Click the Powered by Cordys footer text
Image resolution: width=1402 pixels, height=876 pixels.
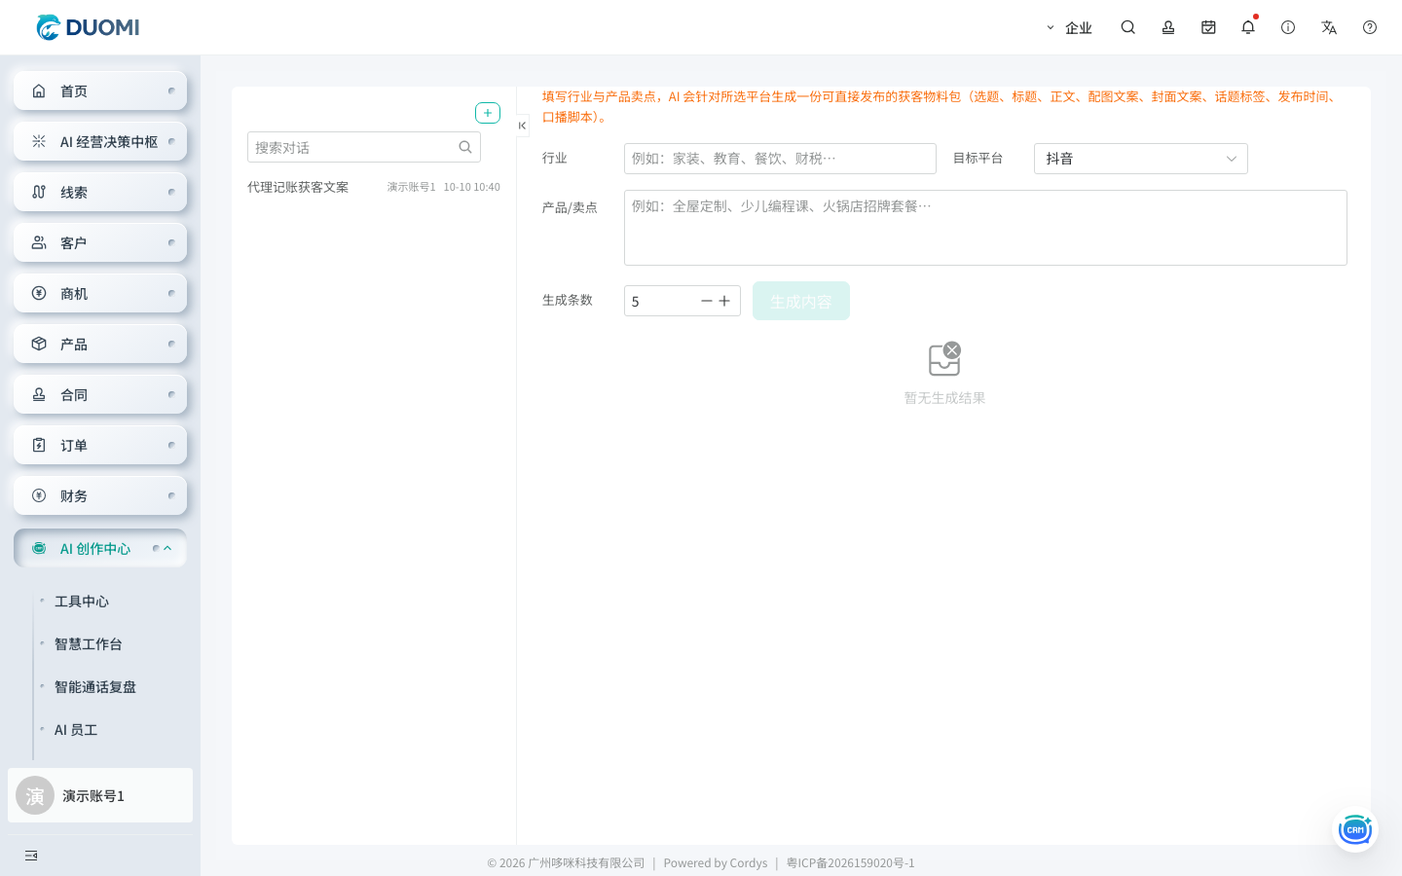(x=716, y=862)
